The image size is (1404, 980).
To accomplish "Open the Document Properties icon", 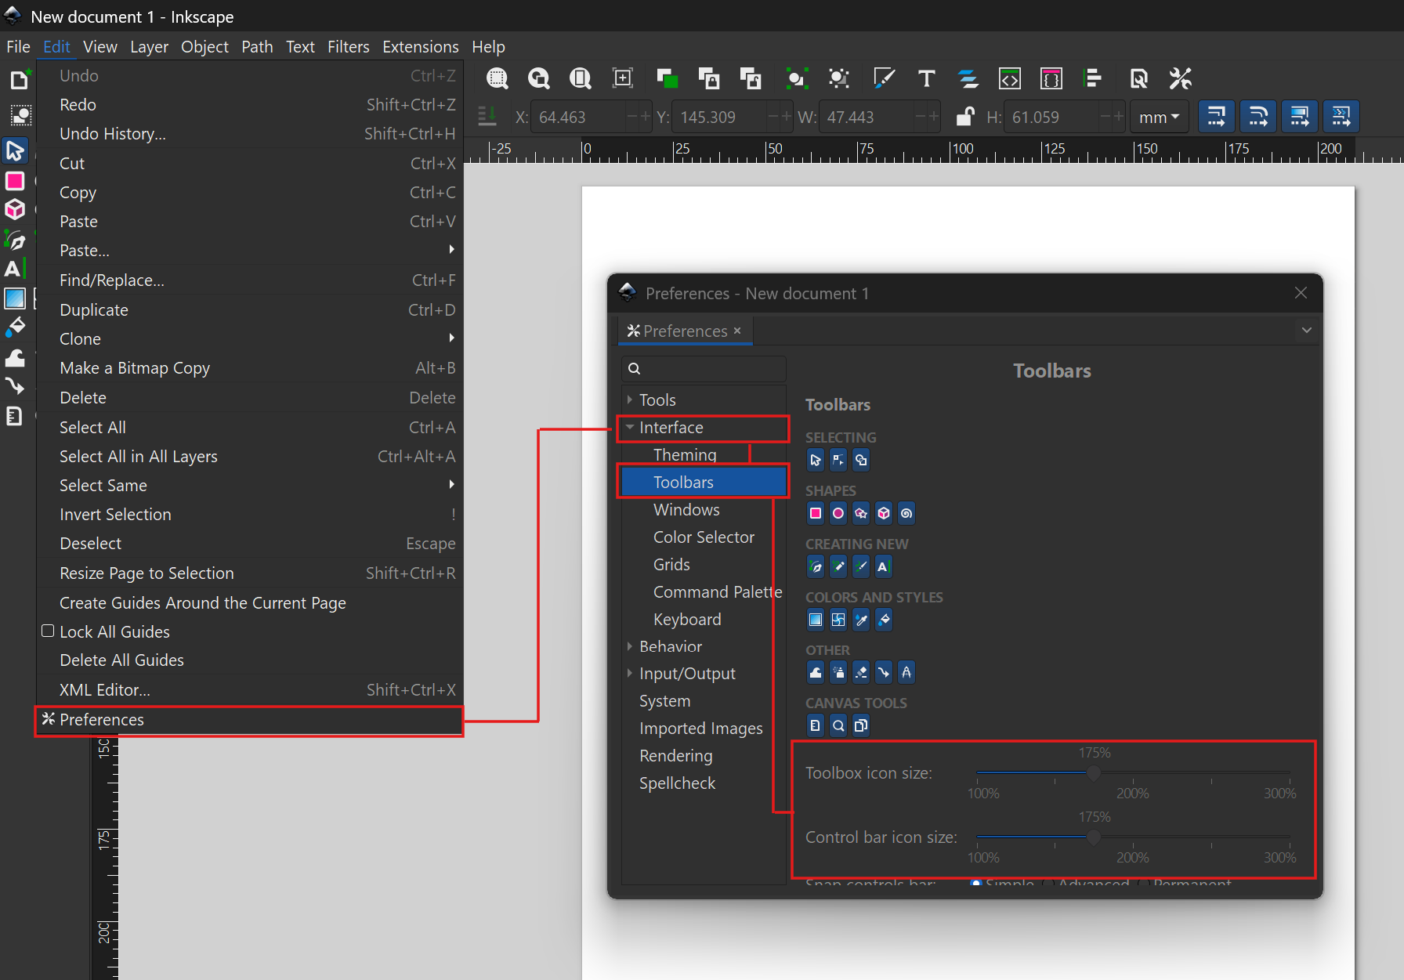I will click(1138, 78).
